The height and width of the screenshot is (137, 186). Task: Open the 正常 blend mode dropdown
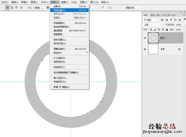[153, 25]
